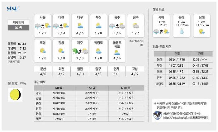Click the West Sea (서해) weather icon

(x=161, y=31)
